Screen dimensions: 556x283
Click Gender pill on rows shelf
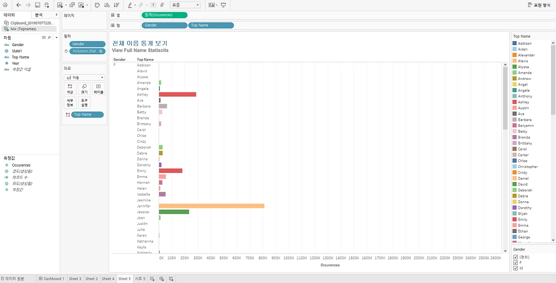pyautogui.click(x=165, y=25)
